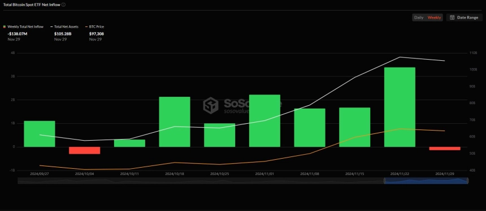Click the red 2024/11/29 outflow bar
This screenshot has height=211, width=486.
(x=445, y=149)
